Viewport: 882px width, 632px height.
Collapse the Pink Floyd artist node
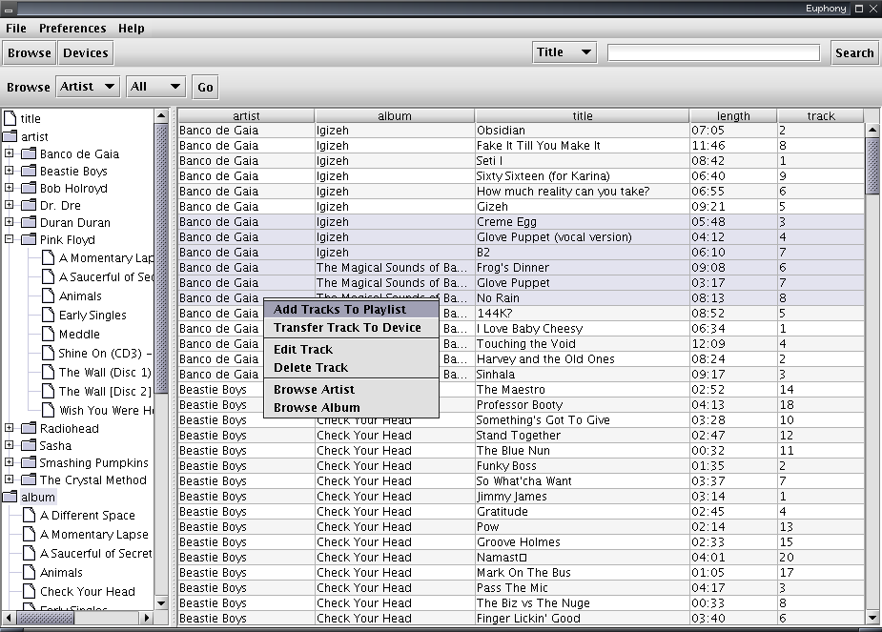pyautogui.click(x=9, y=239)
